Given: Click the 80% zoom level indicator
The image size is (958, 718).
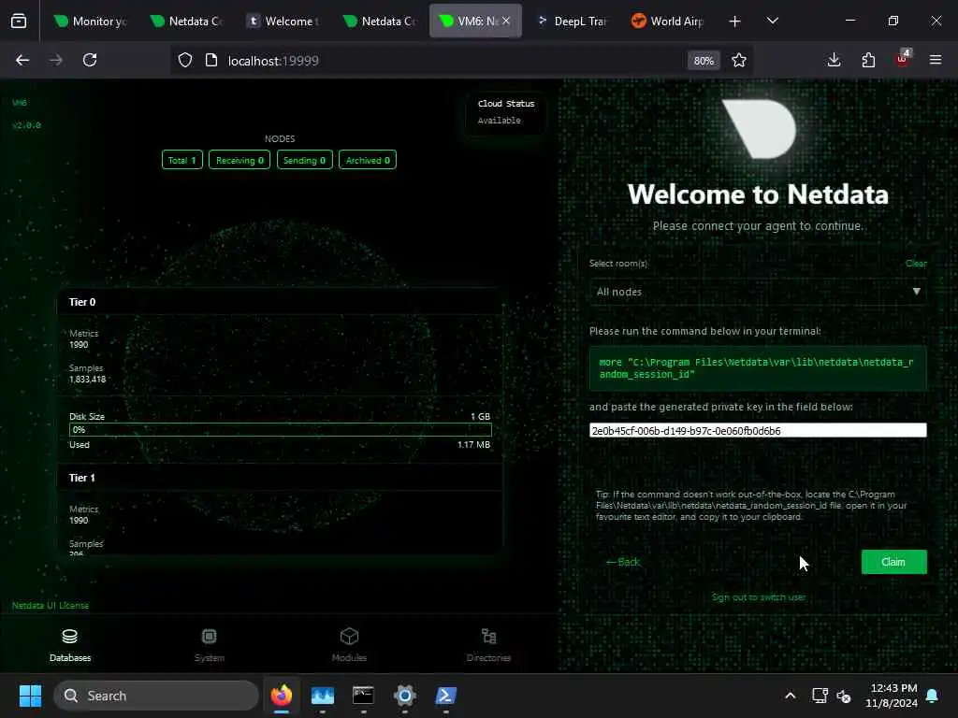Looking at the screenshot, I should pyautogui.click(x=704, y=61).
